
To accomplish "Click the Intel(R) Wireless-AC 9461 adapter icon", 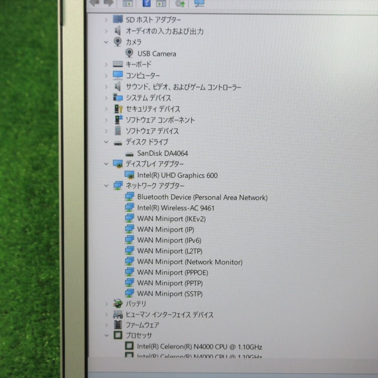I will click(129, 207).
